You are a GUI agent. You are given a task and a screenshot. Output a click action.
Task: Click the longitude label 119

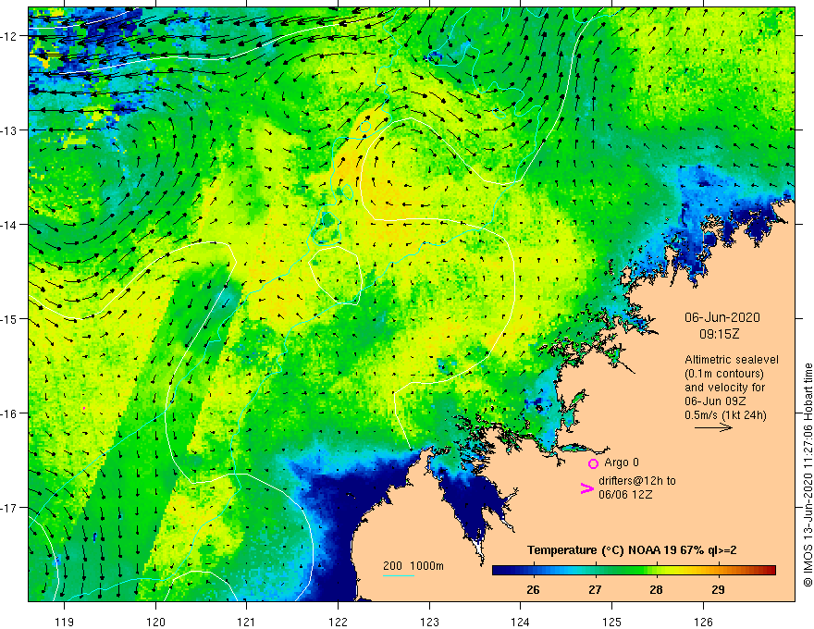[65, 622]
